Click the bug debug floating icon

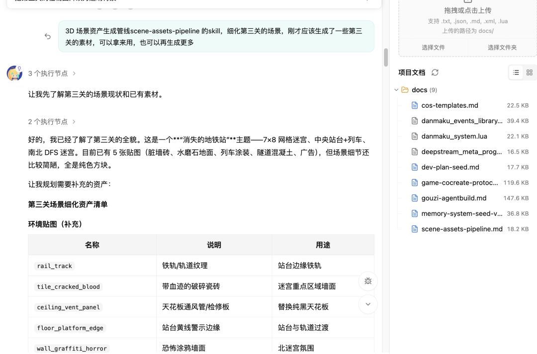368,281
